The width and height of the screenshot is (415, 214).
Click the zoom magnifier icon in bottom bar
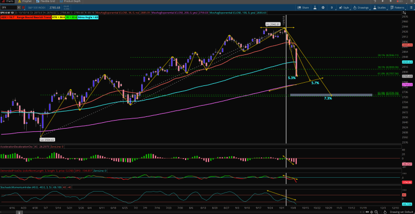(x=376, y=212)
